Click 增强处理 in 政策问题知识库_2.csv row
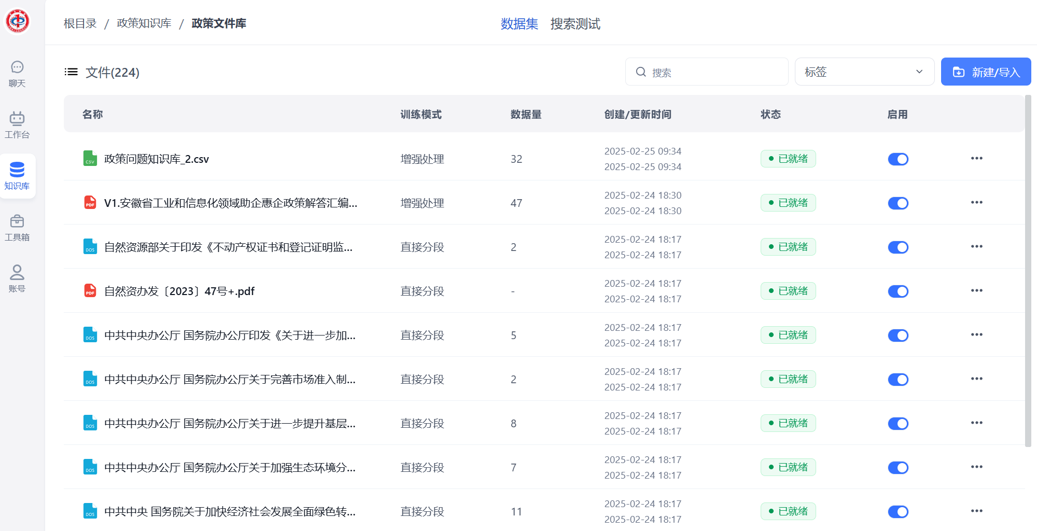 coord(422,159)
